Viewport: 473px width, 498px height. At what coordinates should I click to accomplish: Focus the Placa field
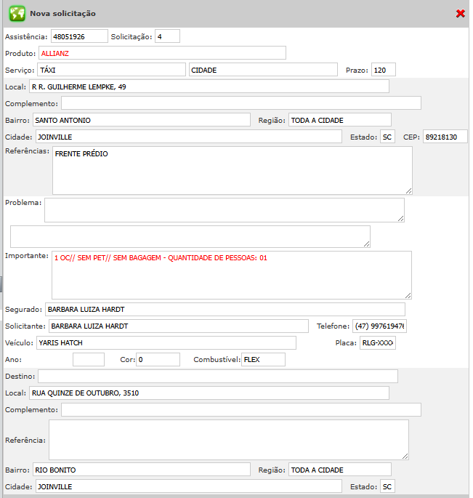click(378, 343)
